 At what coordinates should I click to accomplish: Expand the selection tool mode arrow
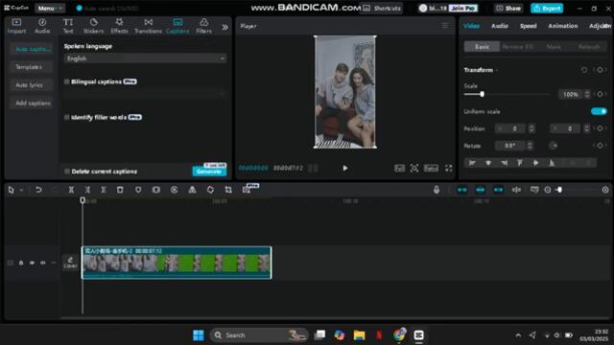click(x=21, y=190)
